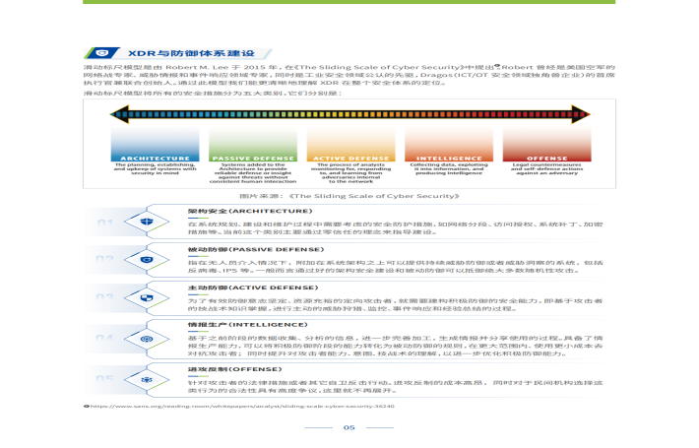Click the blue ARCHITECTURE block
Screen dimensions: 699x448
tap(156, 144)
